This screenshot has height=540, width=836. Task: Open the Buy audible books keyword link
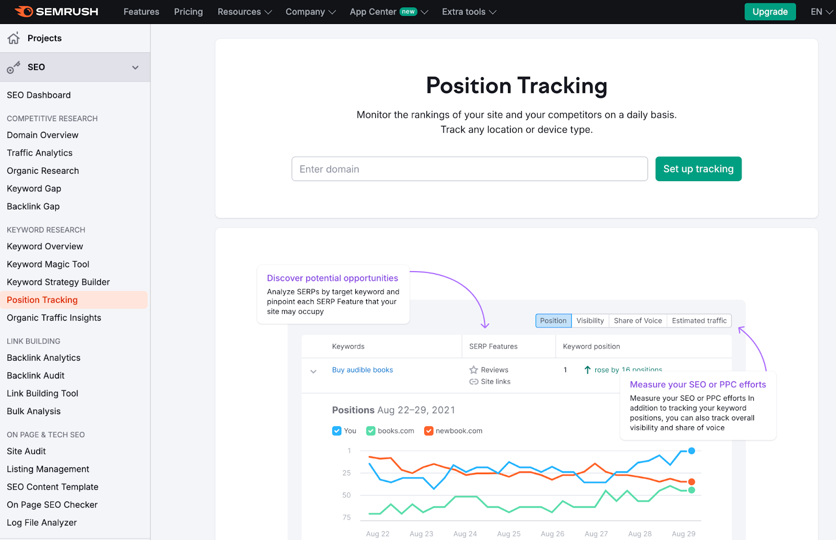click(x=363, y=370)
